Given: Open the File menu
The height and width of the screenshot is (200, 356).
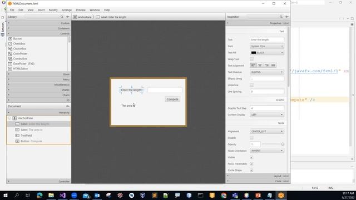Looking at the screenshot, I should (x=12, y=10).
